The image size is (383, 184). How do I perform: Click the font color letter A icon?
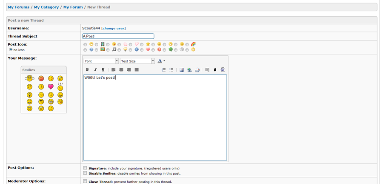(160, 61)
